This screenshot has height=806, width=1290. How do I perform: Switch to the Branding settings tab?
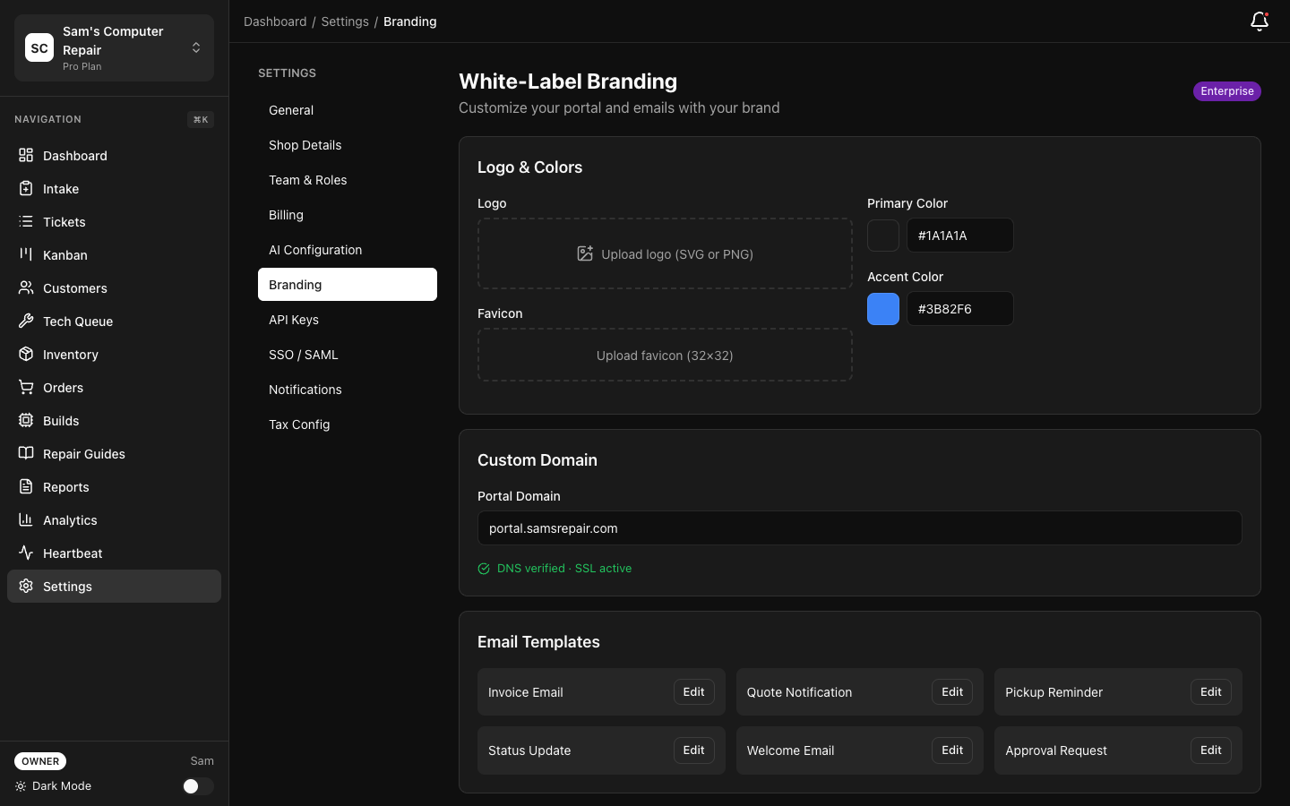(x=295, y=284)
